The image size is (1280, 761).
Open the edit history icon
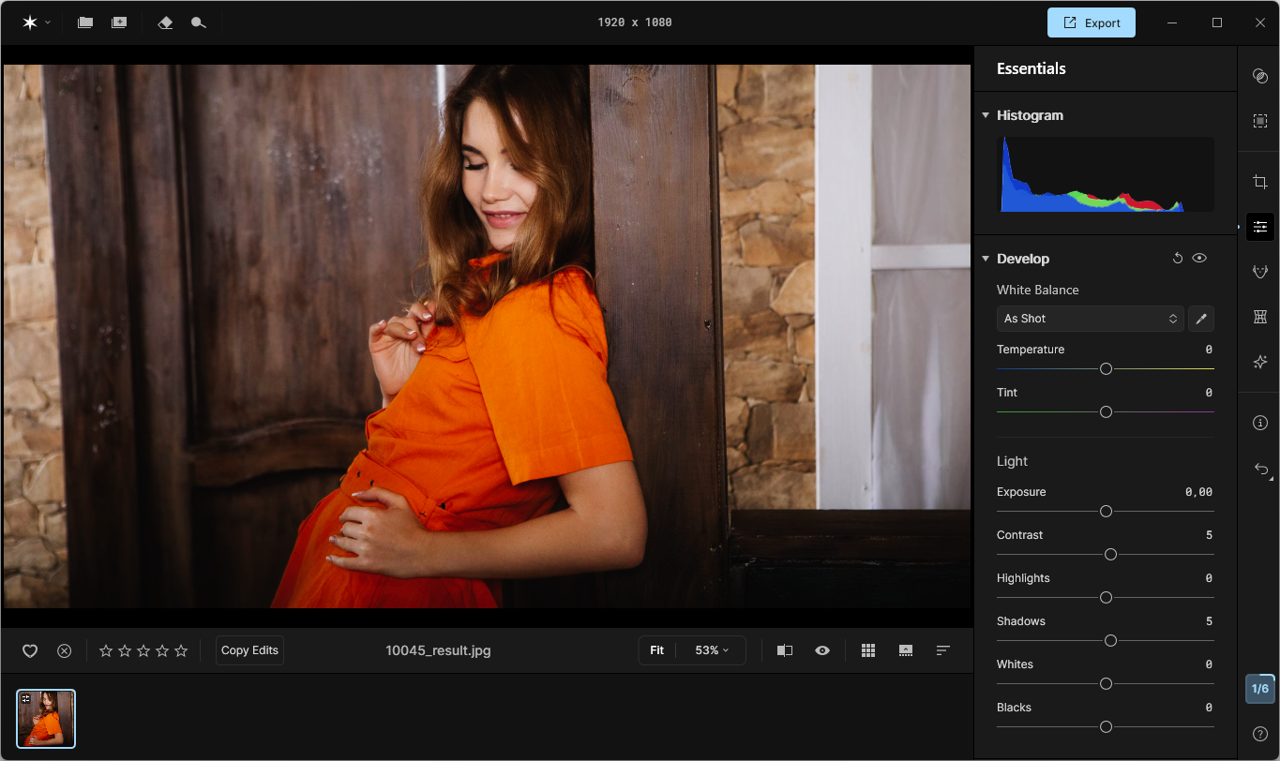(x=1260, y=469)
